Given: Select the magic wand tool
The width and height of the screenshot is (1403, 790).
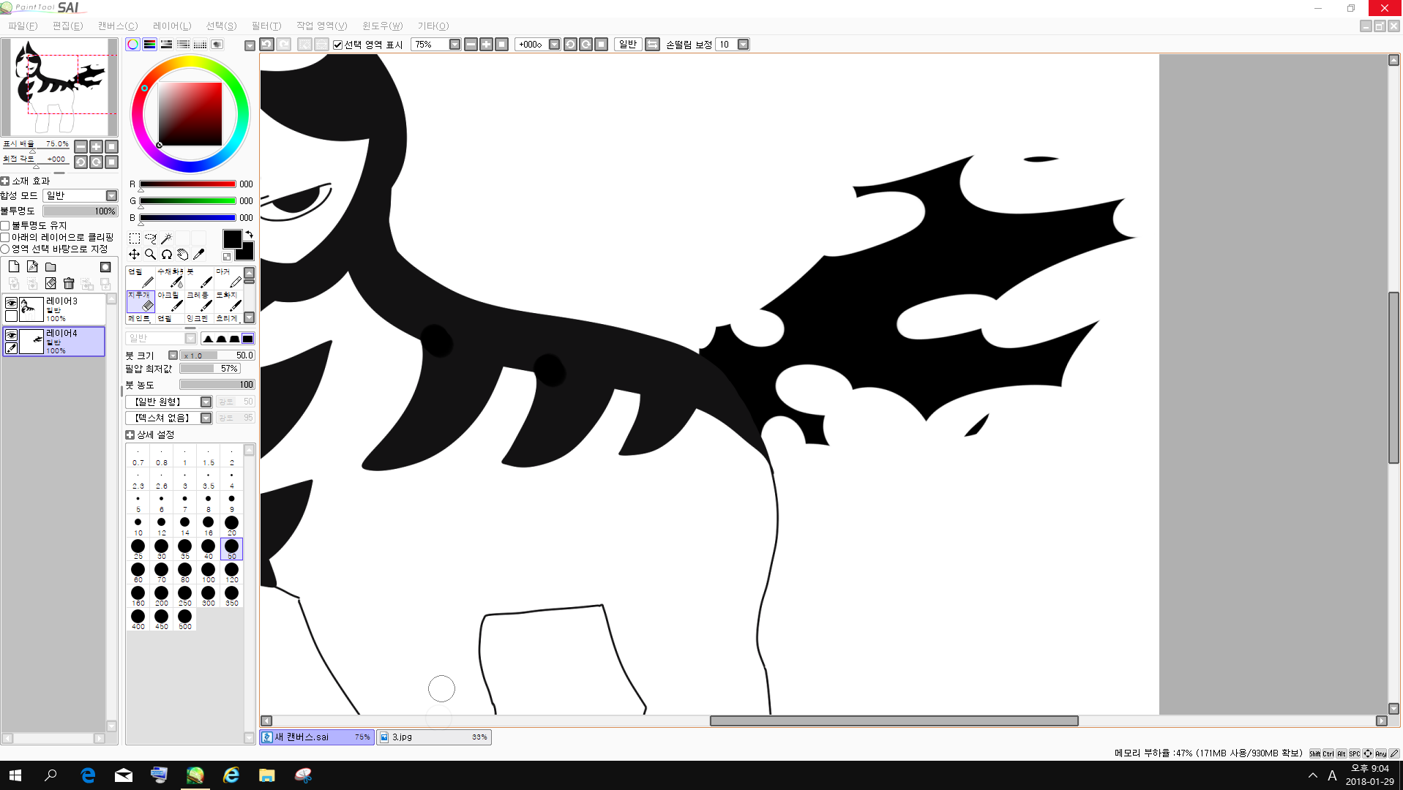Looking at the screenshot, I should (x=167, y=238).
